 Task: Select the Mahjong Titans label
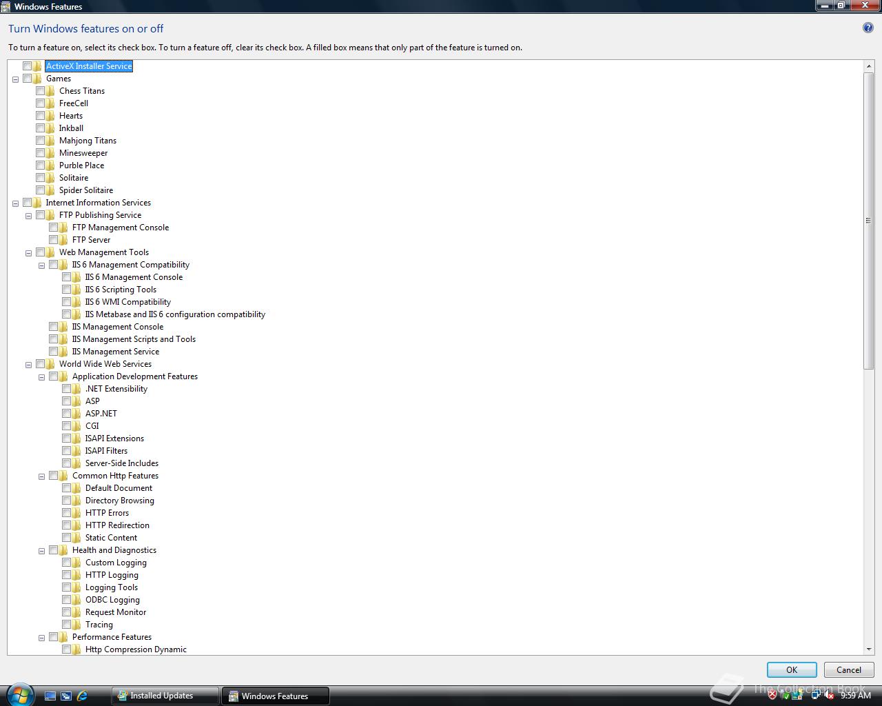(88, 141)
